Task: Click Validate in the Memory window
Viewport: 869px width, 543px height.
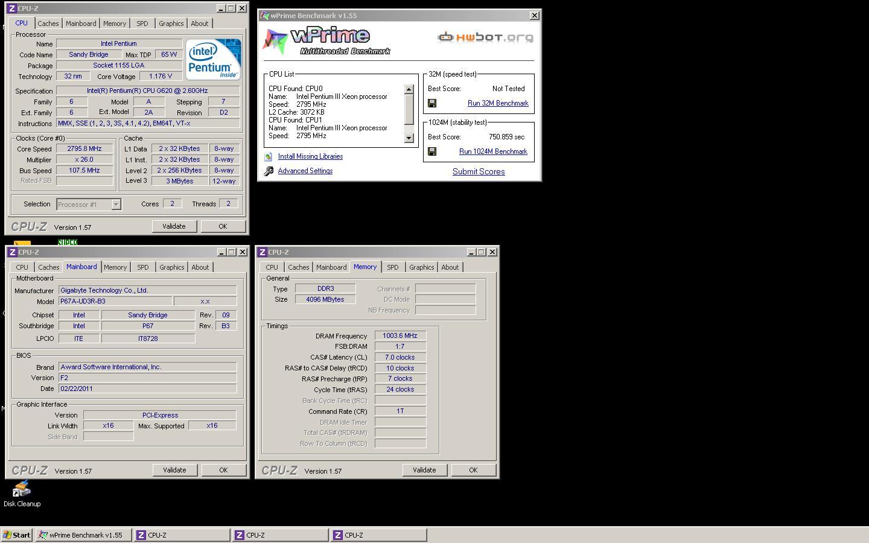Action: [x=424, y=470]
